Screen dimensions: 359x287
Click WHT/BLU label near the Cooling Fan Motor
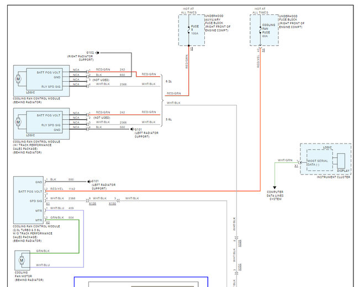pyautogui.click(x=43, y=265)
